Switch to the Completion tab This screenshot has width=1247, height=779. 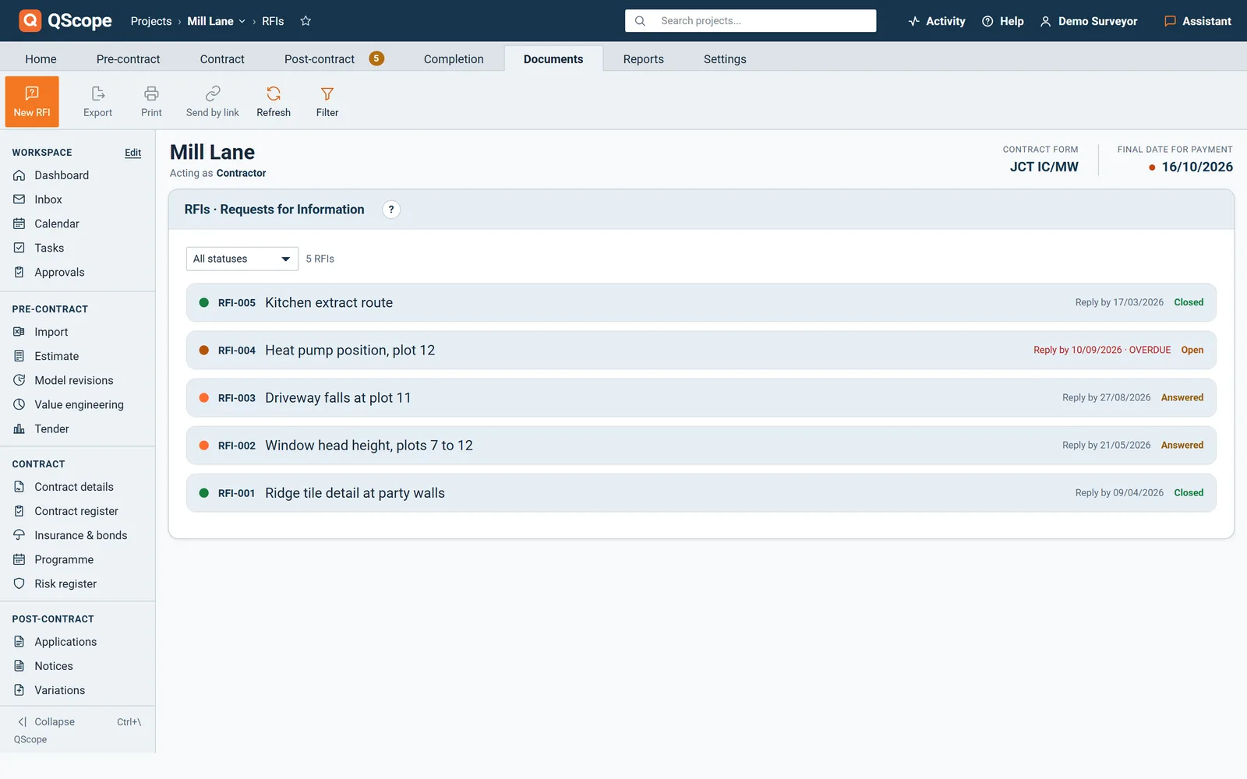(x=454, y=59)
